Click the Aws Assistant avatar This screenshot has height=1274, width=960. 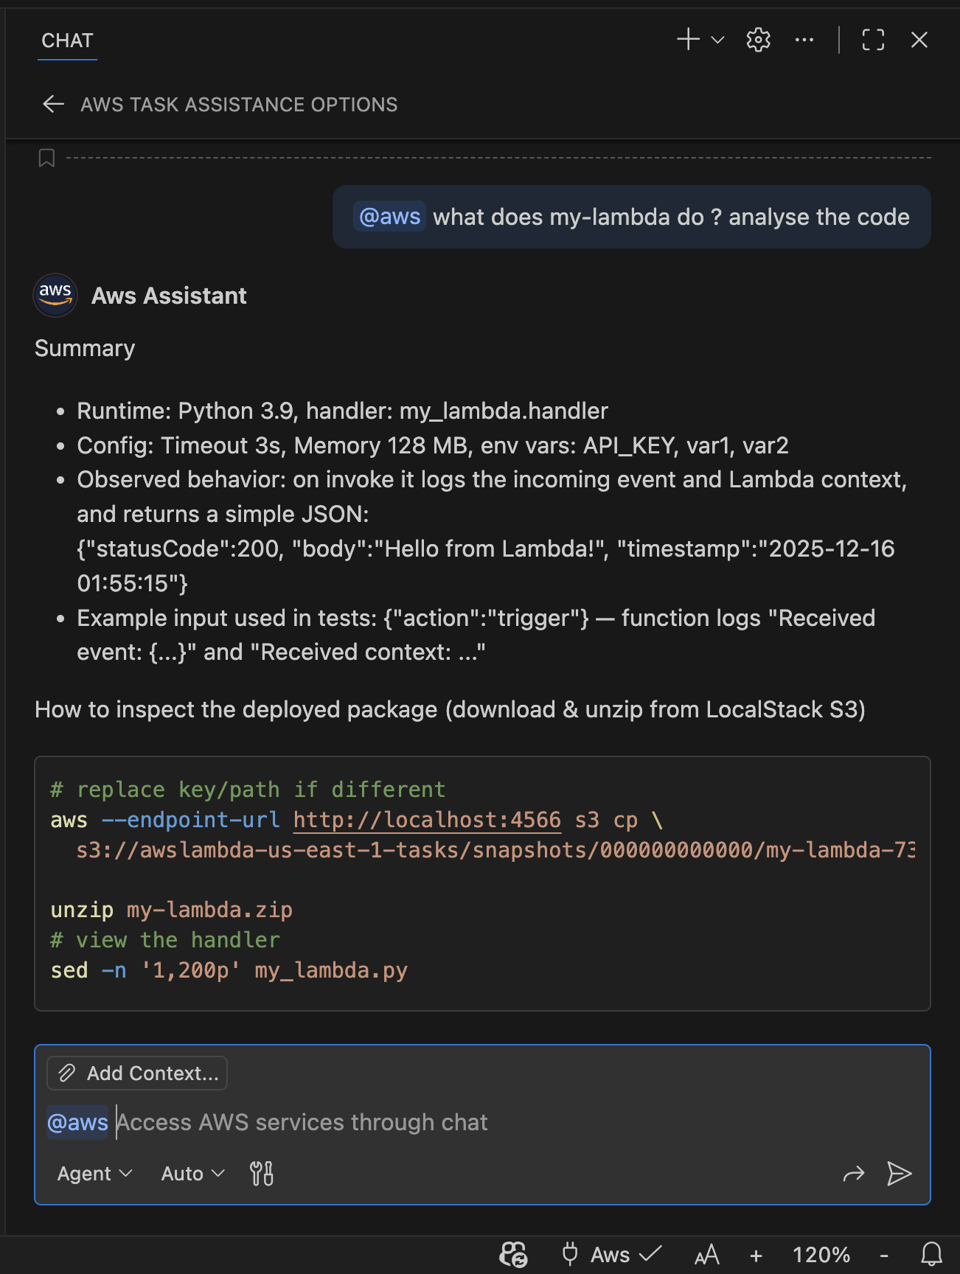coord(55,295)
